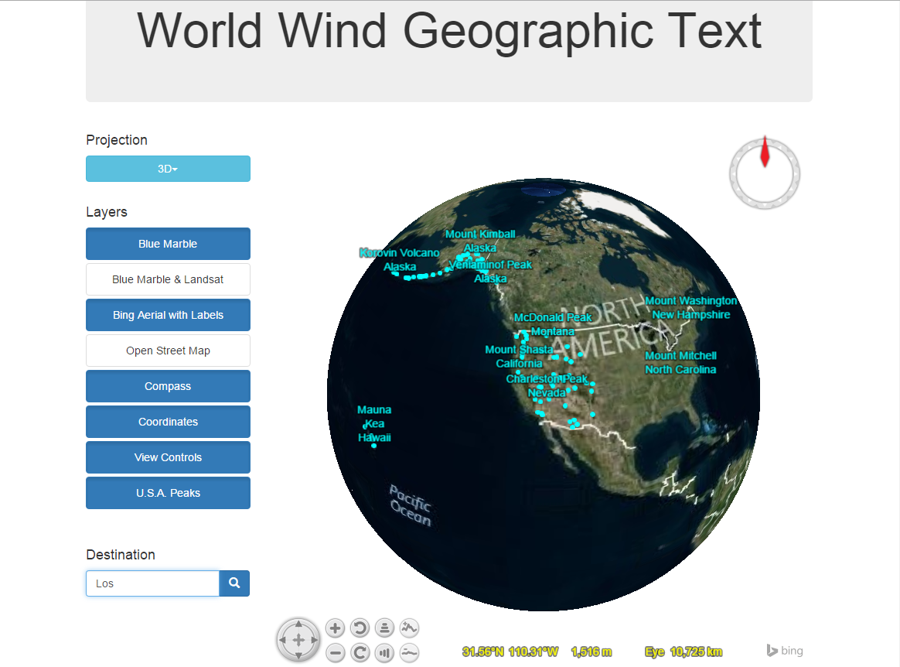The height and width of the screenshot is (667, 900).
Task: Decrease vertical exaggeration with flat terrain icon
Action: (409, 653)
